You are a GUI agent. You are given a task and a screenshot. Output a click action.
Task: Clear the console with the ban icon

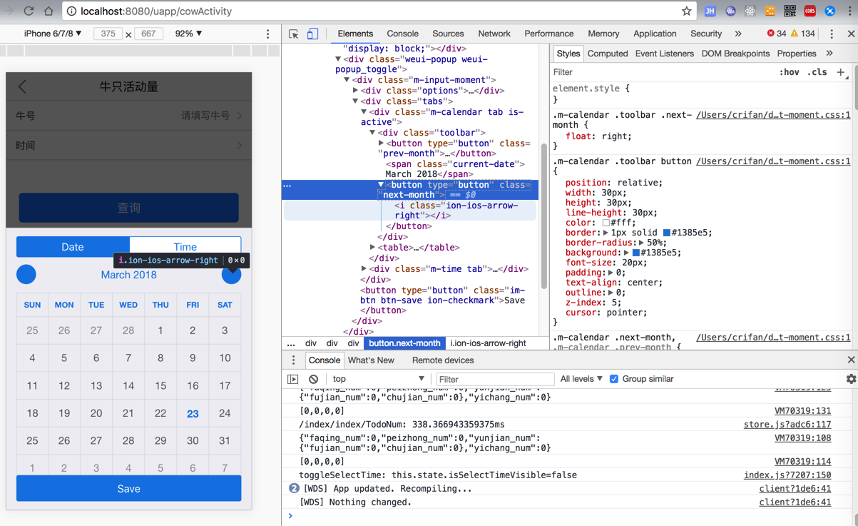313,379
